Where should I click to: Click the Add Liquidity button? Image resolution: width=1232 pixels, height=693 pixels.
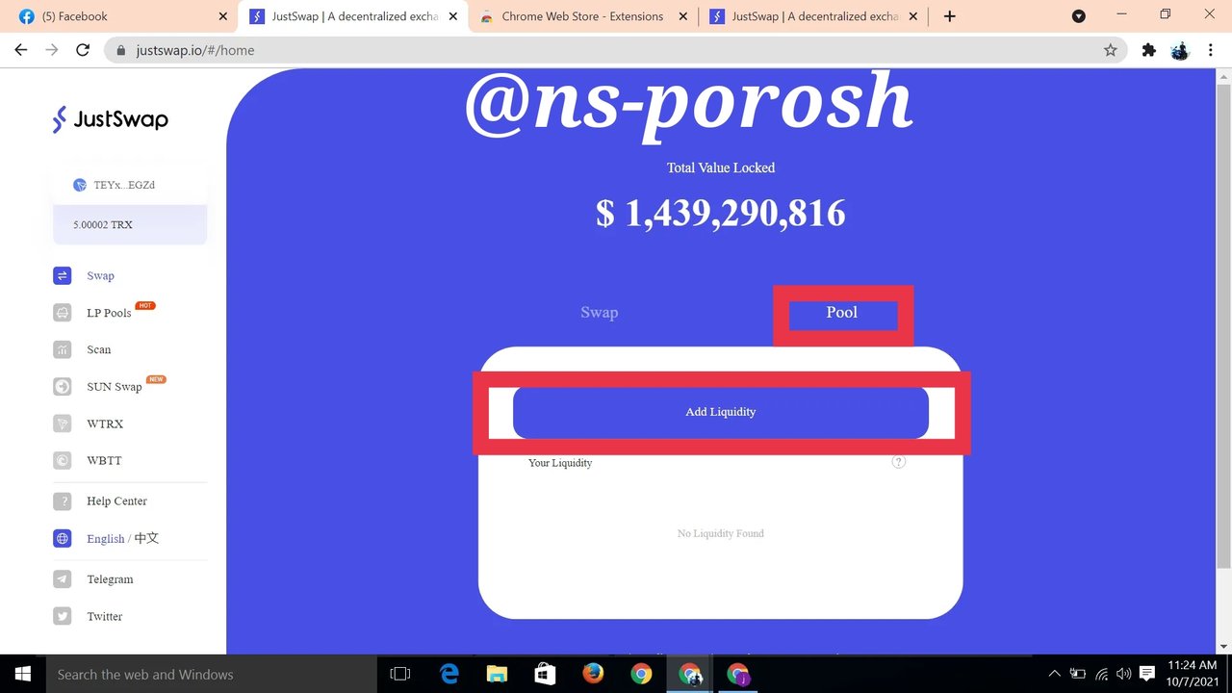coord(721,412)
